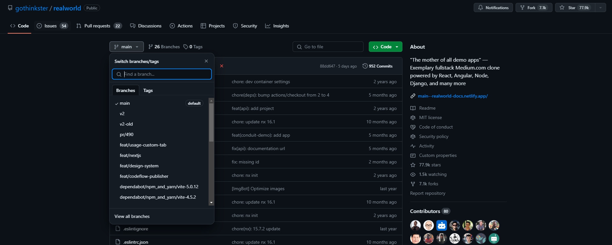Viewport: 612px width, 245px height.
Task: Close the Switch branches/tags popup
Action: click(x=206, y=61)
